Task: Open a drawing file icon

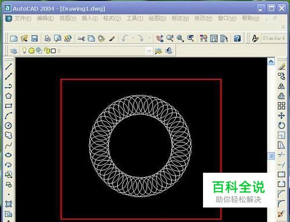Action: point(24,38)
